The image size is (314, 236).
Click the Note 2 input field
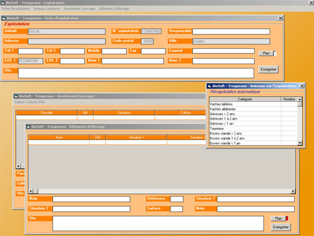tap(223, 61)
